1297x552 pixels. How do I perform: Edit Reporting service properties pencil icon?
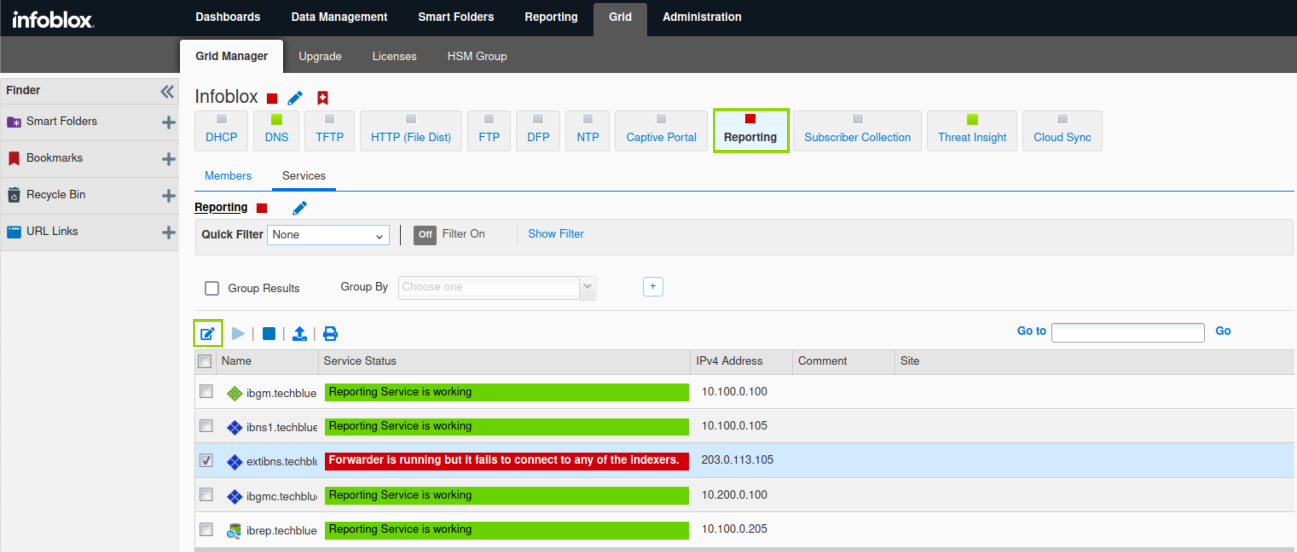click(x=300, y=207)
